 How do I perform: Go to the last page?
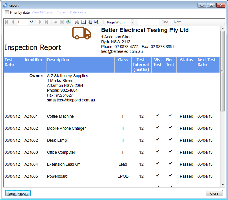click(x=47, y=22)
